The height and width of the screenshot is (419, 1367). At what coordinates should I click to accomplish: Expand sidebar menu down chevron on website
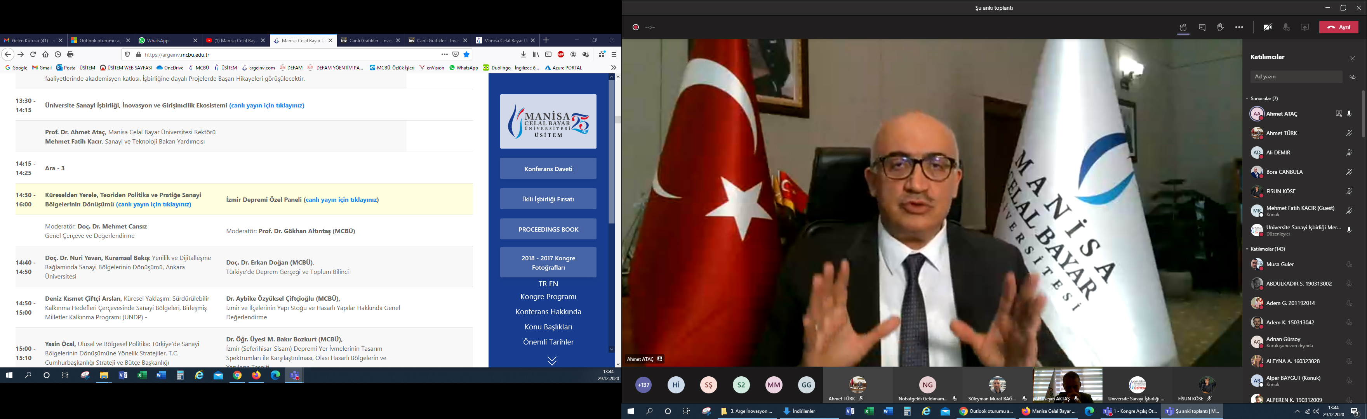pos(552,361)
